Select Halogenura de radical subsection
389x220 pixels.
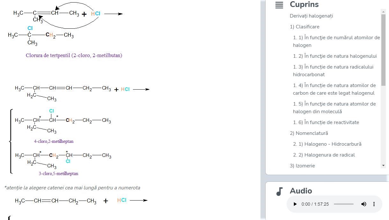324,155
